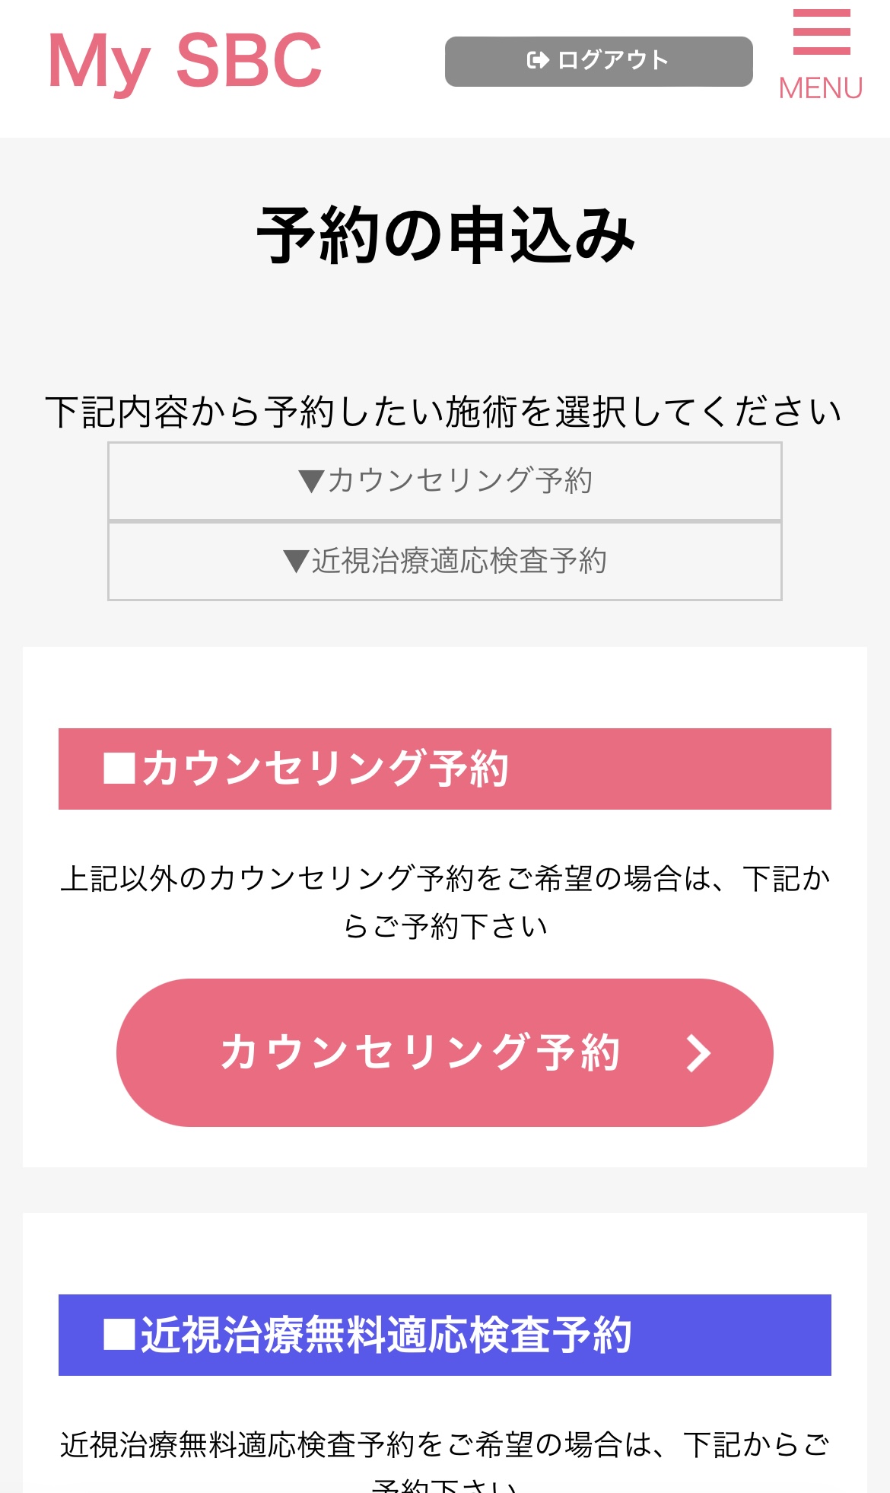Image resolution: width=890 pixels, height=1493 pixels.
Task: Click chevron arrow on pink カウンセリング予約 button
Action: pyautogui.click(x=698, y=1053)
